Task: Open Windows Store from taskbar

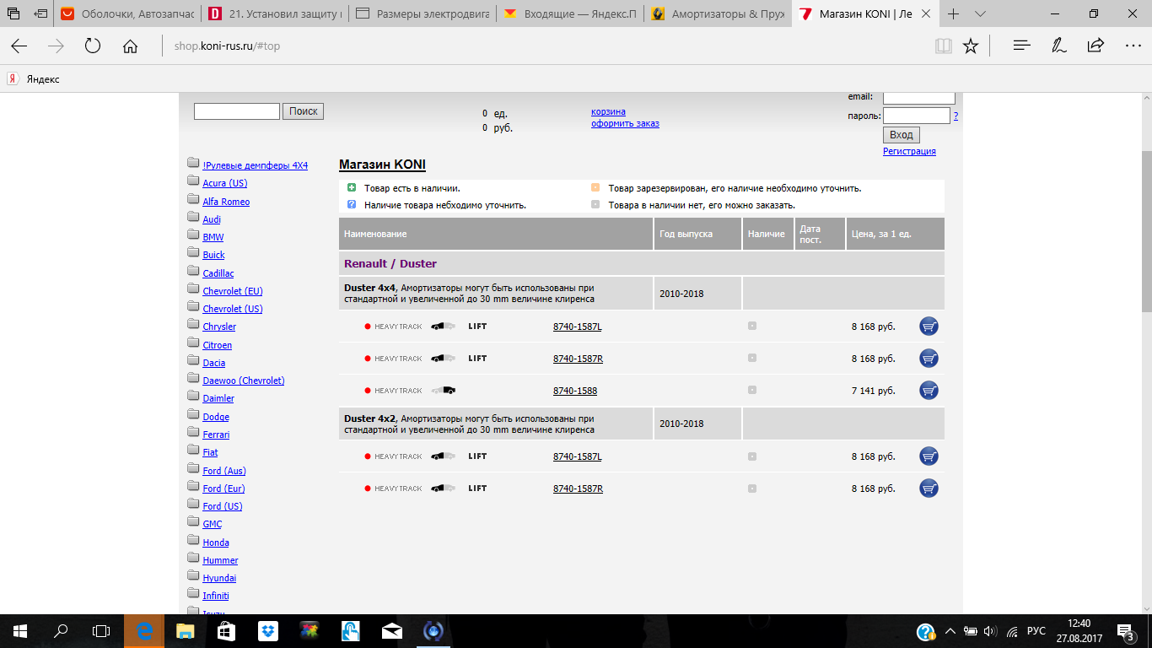Action: 227,631
